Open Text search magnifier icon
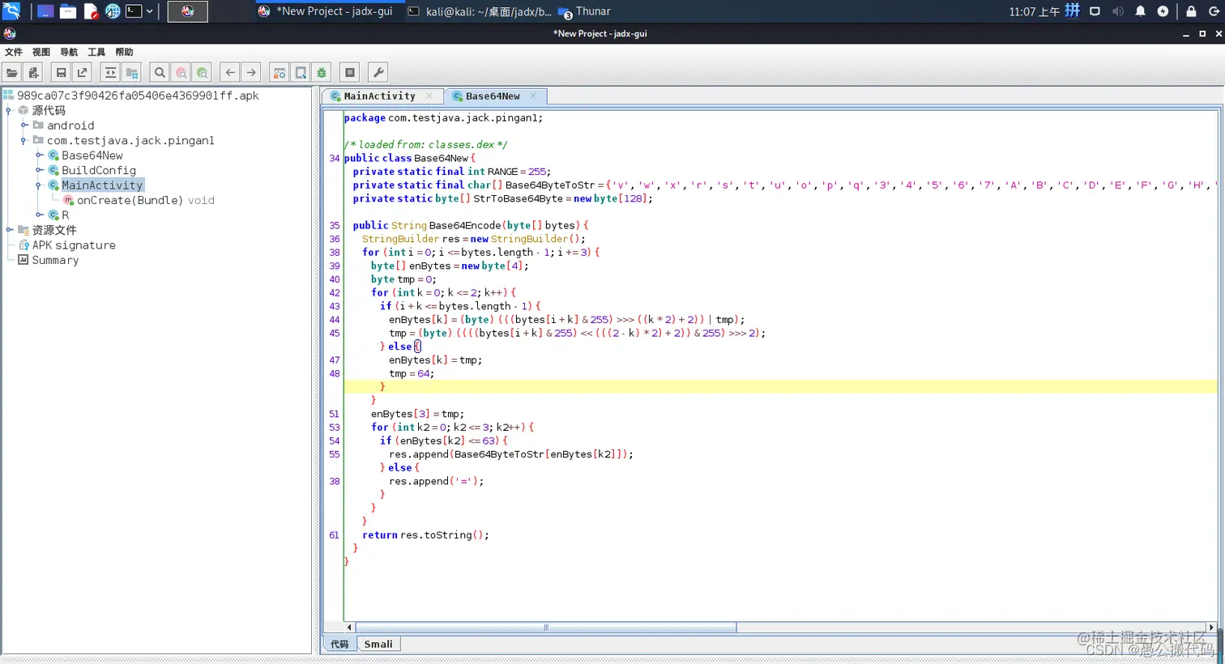The height and width of the screenshot is (664, 1225). point(160,73)
